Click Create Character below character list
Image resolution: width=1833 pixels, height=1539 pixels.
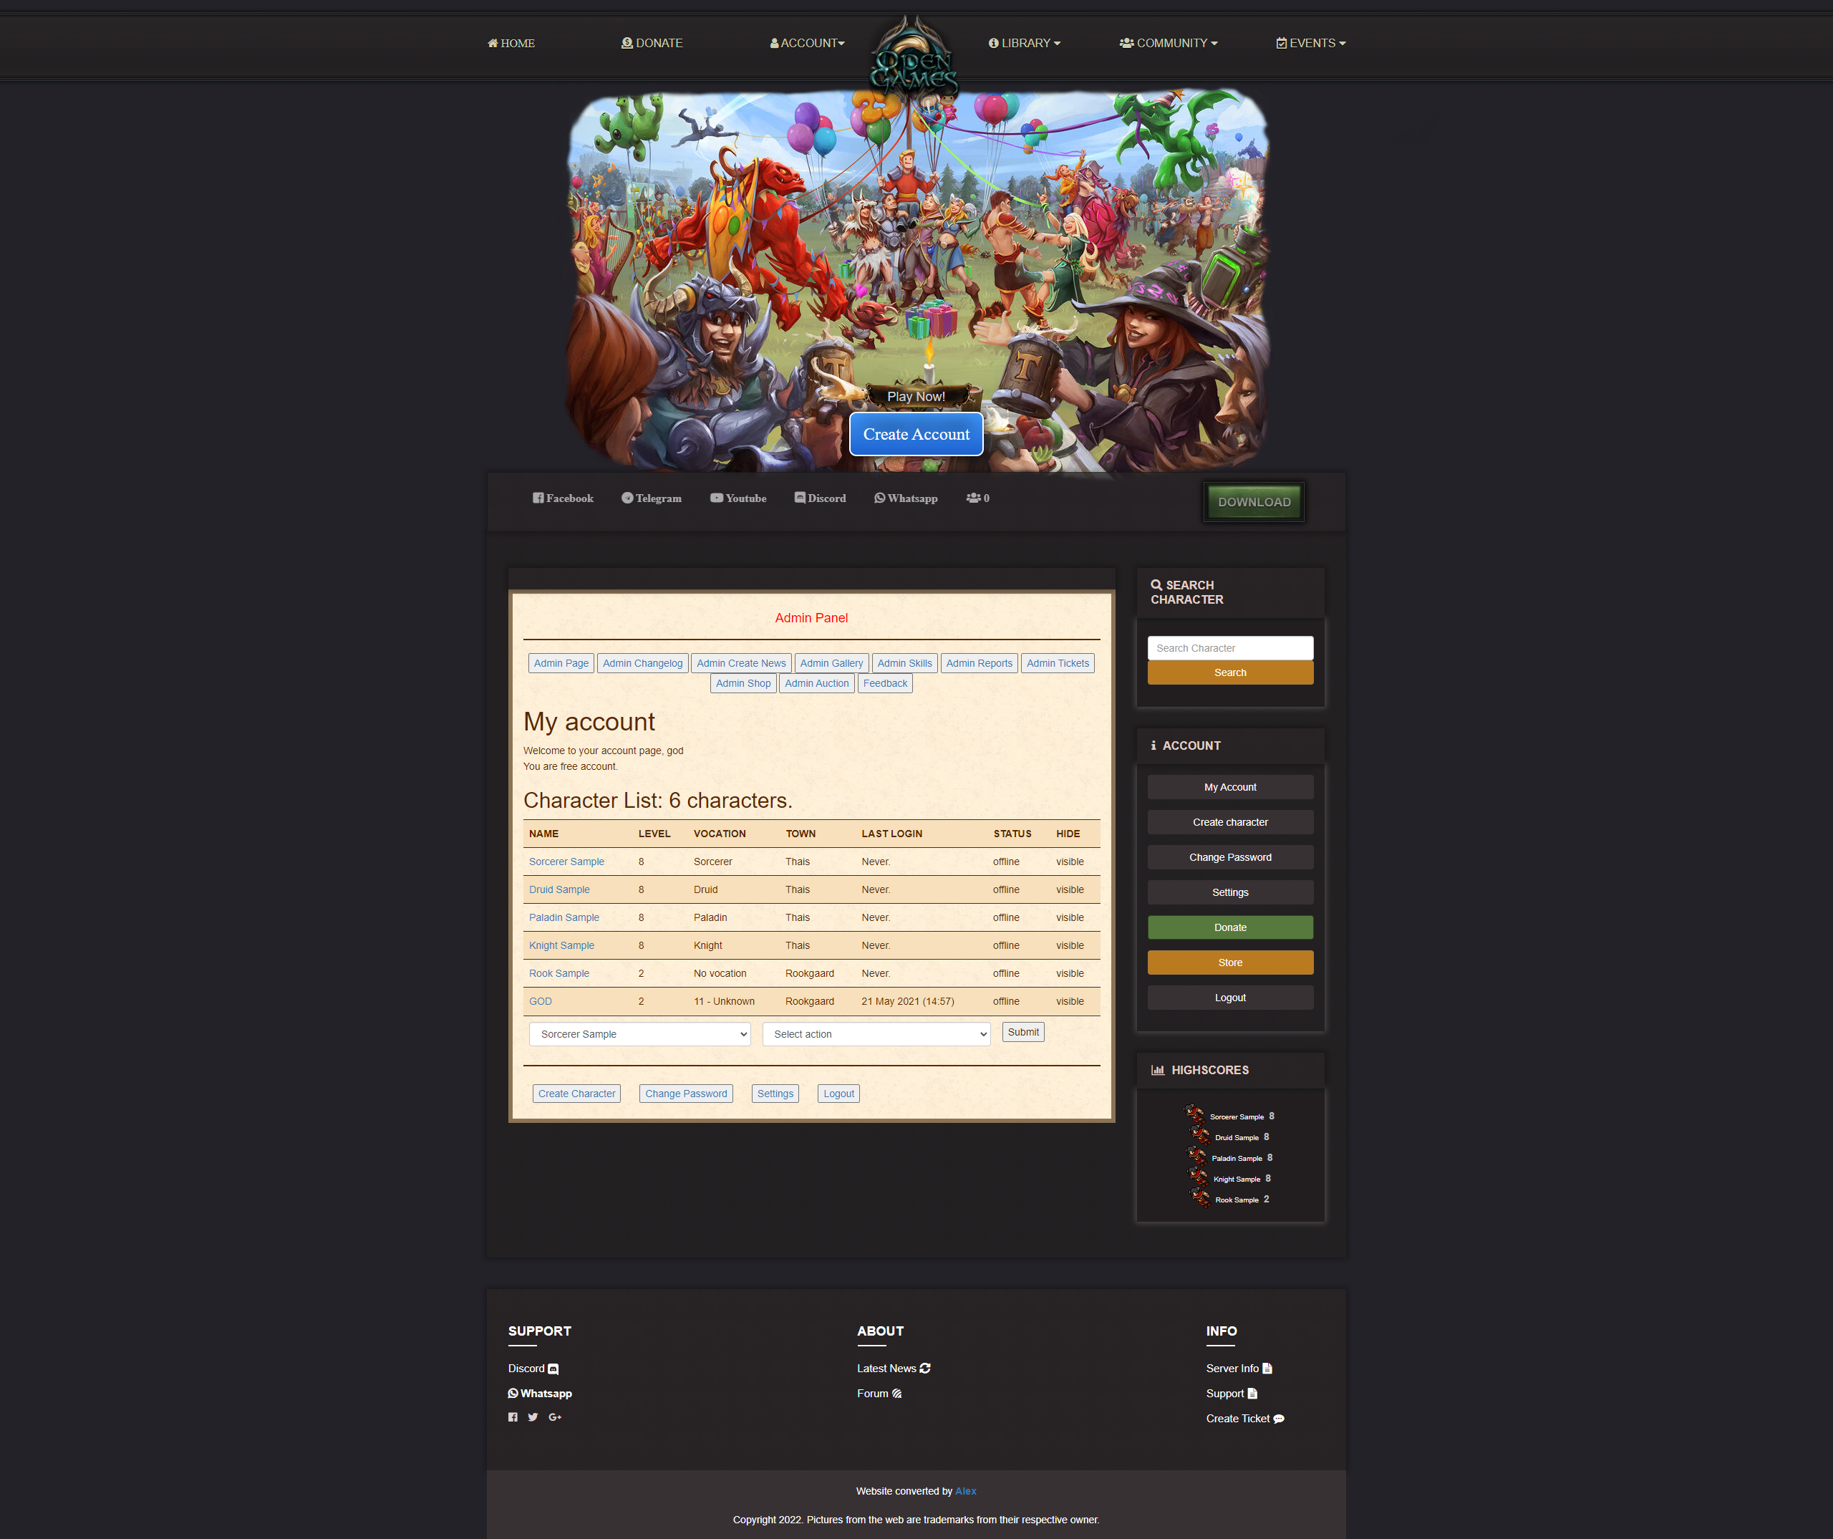click(577, 1094)
